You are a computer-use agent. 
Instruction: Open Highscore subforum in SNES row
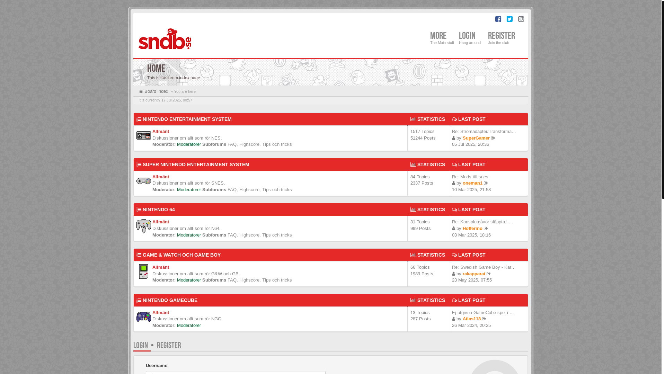249,190
